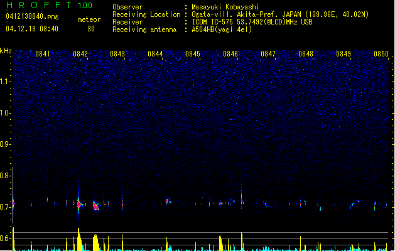This screenshot has height=251, width=395.
Task: Select the ICOM IC-575 receiver description
Action: point(252,22)
